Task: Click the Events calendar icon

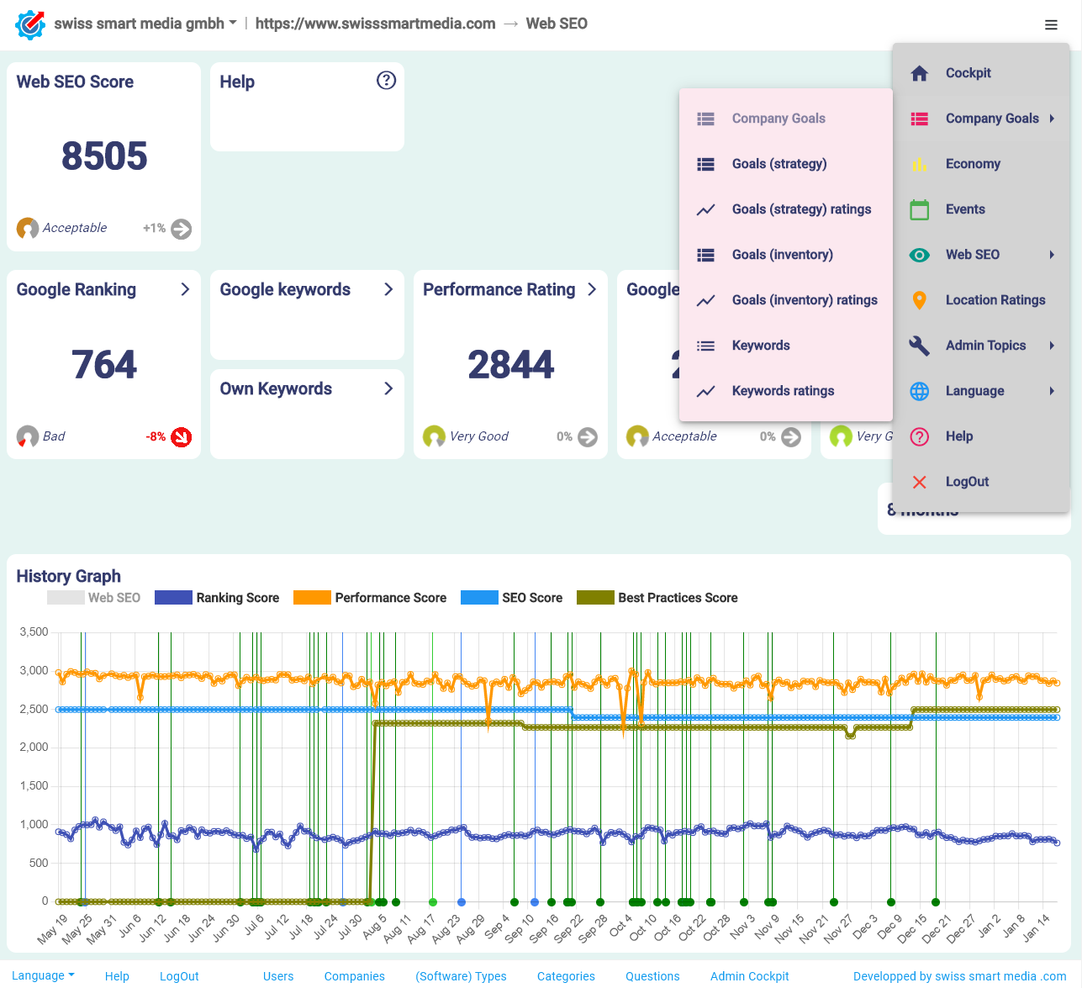Action: coord(920,209)
